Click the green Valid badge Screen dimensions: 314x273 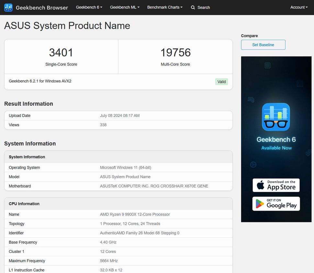click(221, 82)
